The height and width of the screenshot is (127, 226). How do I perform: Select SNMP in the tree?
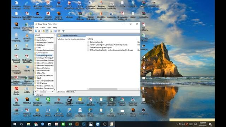[39, 78]
